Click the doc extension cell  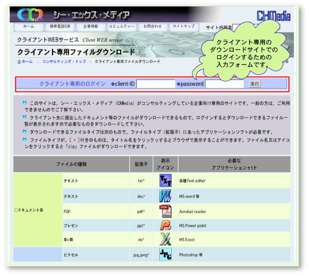pos(141,197)
